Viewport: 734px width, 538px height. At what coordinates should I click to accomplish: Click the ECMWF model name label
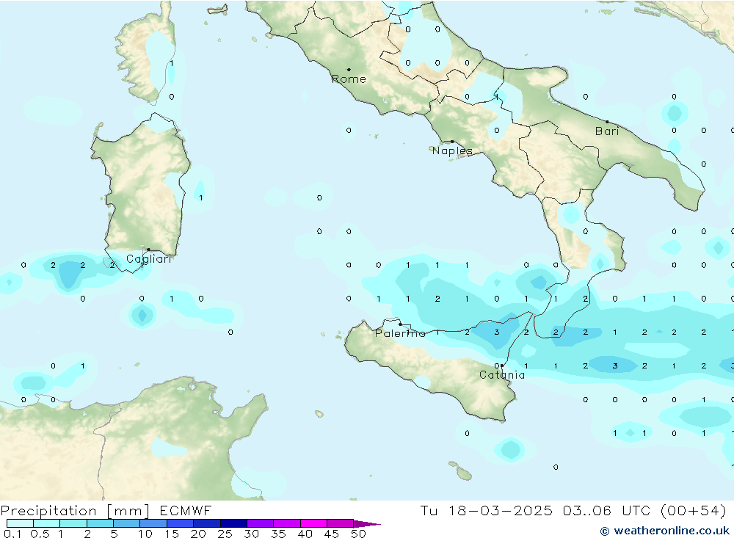click(x=186, y=510)
